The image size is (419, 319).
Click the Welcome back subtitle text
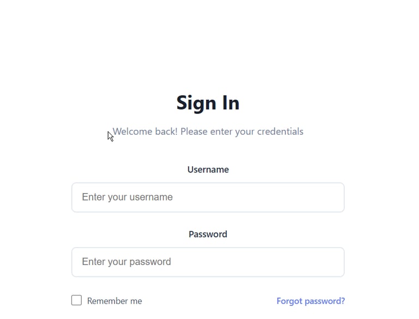208,131
